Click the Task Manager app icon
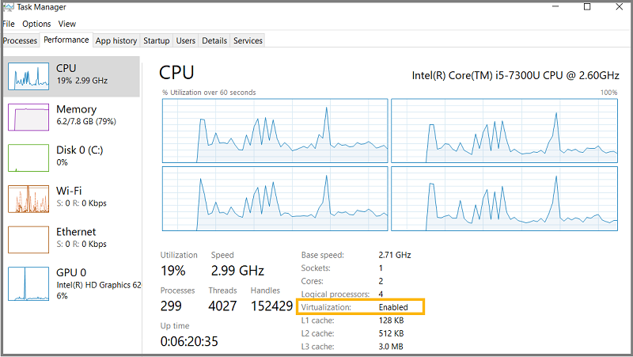The width and height of the screenshot is (633, 357). [8, 7]
